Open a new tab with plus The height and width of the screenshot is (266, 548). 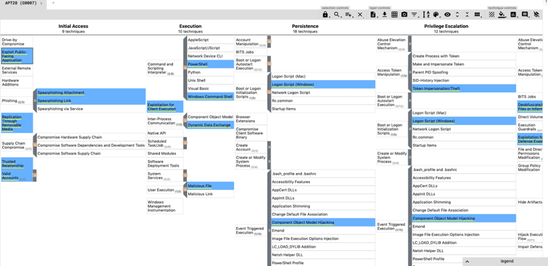pos(53,3)
